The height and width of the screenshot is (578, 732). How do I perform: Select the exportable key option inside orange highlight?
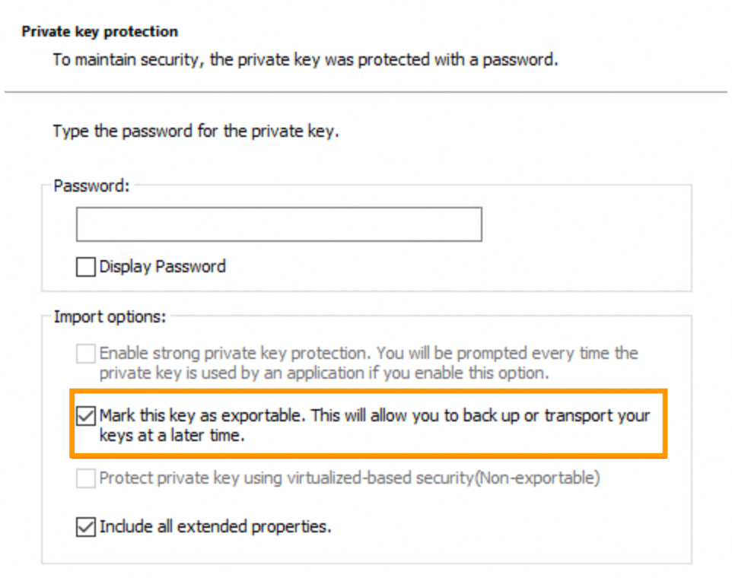[x=86, y=415]
